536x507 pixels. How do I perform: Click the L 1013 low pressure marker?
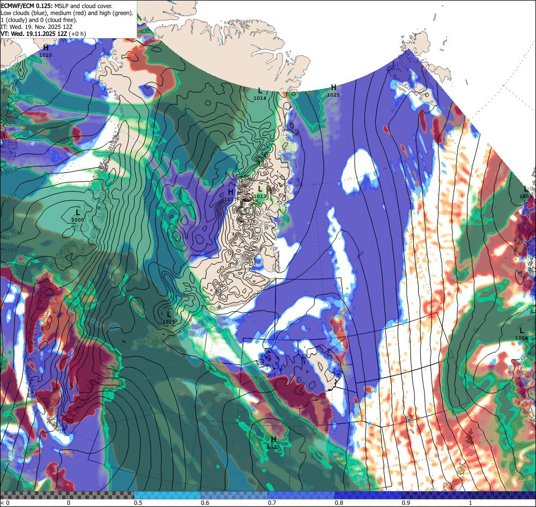260,192
